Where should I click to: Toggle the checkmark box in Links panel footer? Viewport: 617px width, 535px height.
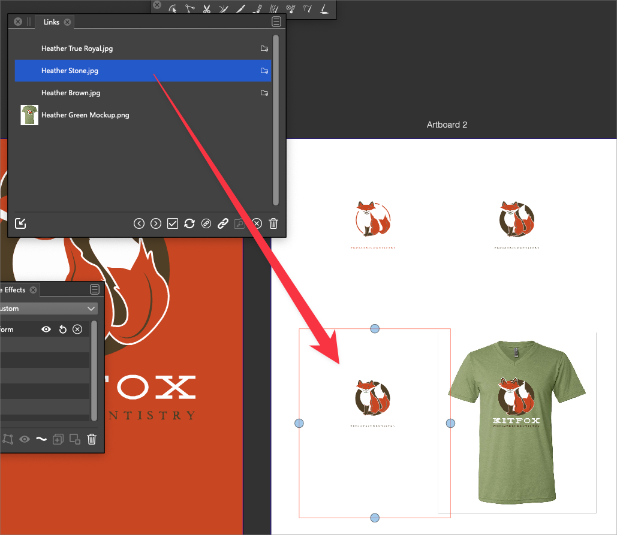pyautogui.click(x=173, y=223)
